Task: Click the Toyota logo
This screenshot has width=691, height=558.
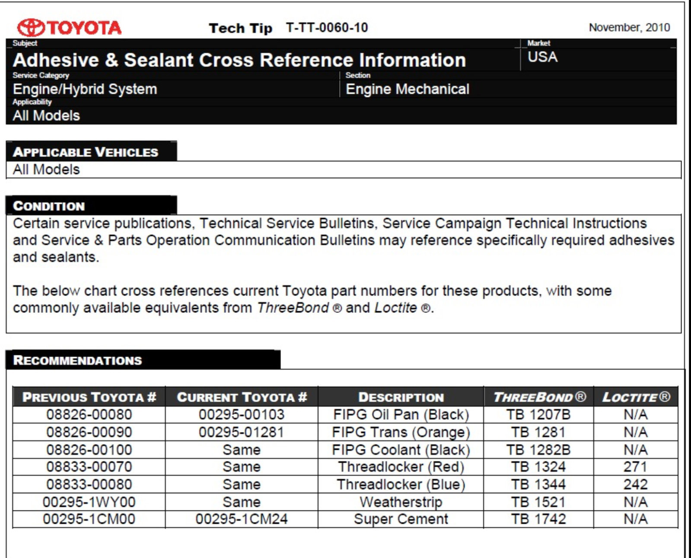Action: tap(69, 28)
